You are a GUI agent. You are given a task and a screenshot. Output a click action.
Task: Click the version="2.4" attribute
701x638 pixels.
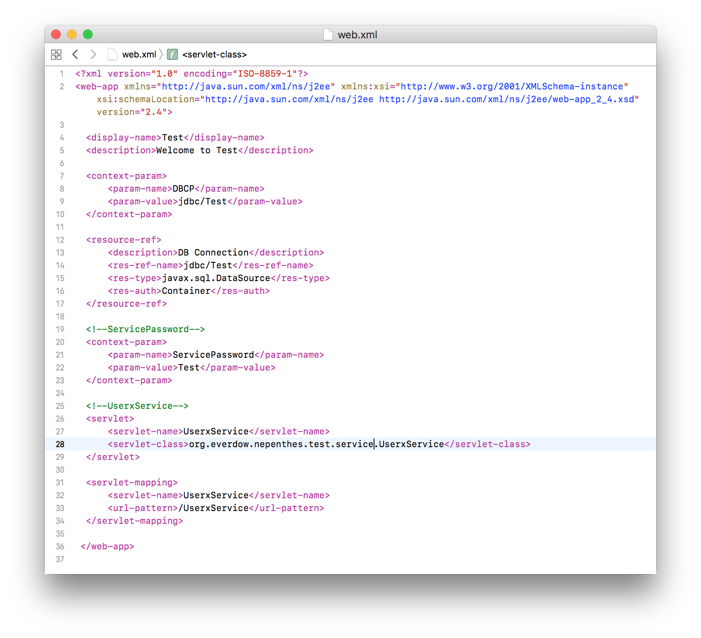(x=132, y=112)
